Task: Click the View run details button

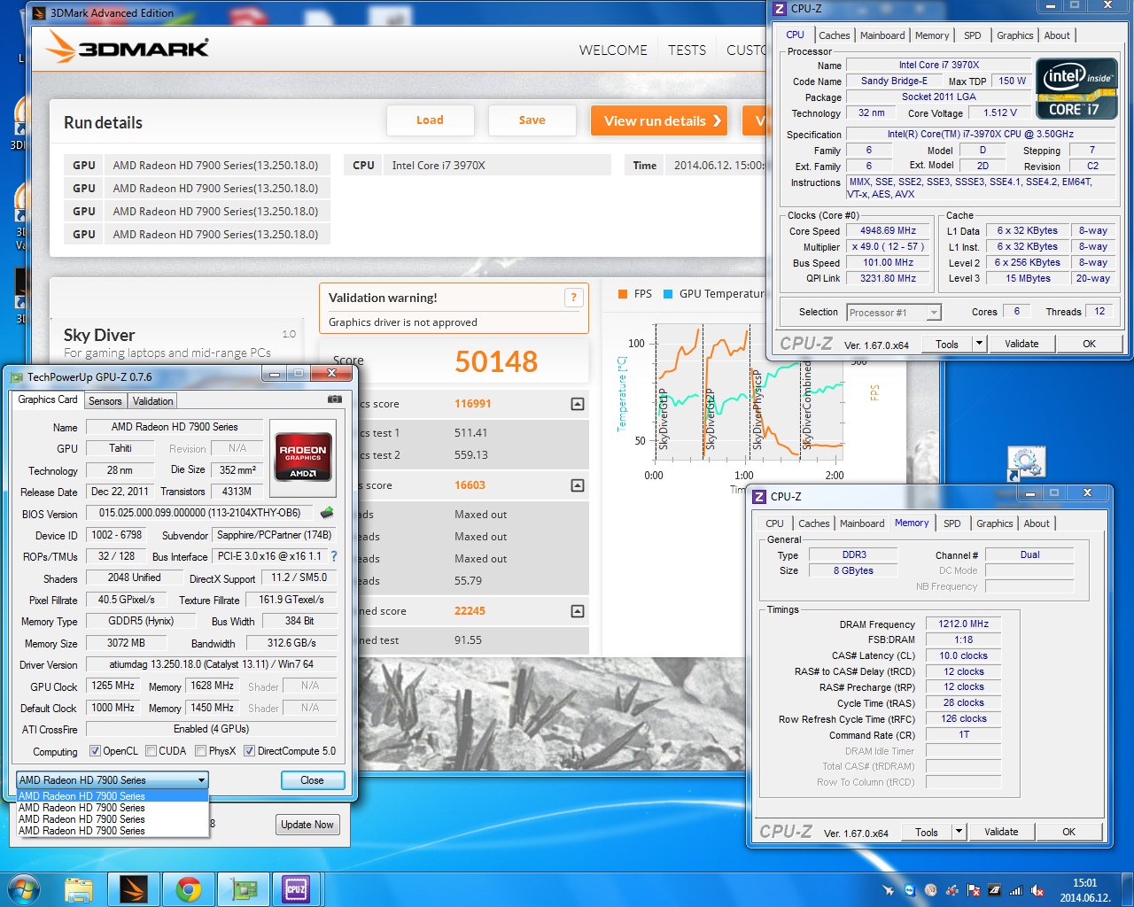Action: [x=659, y=120]
